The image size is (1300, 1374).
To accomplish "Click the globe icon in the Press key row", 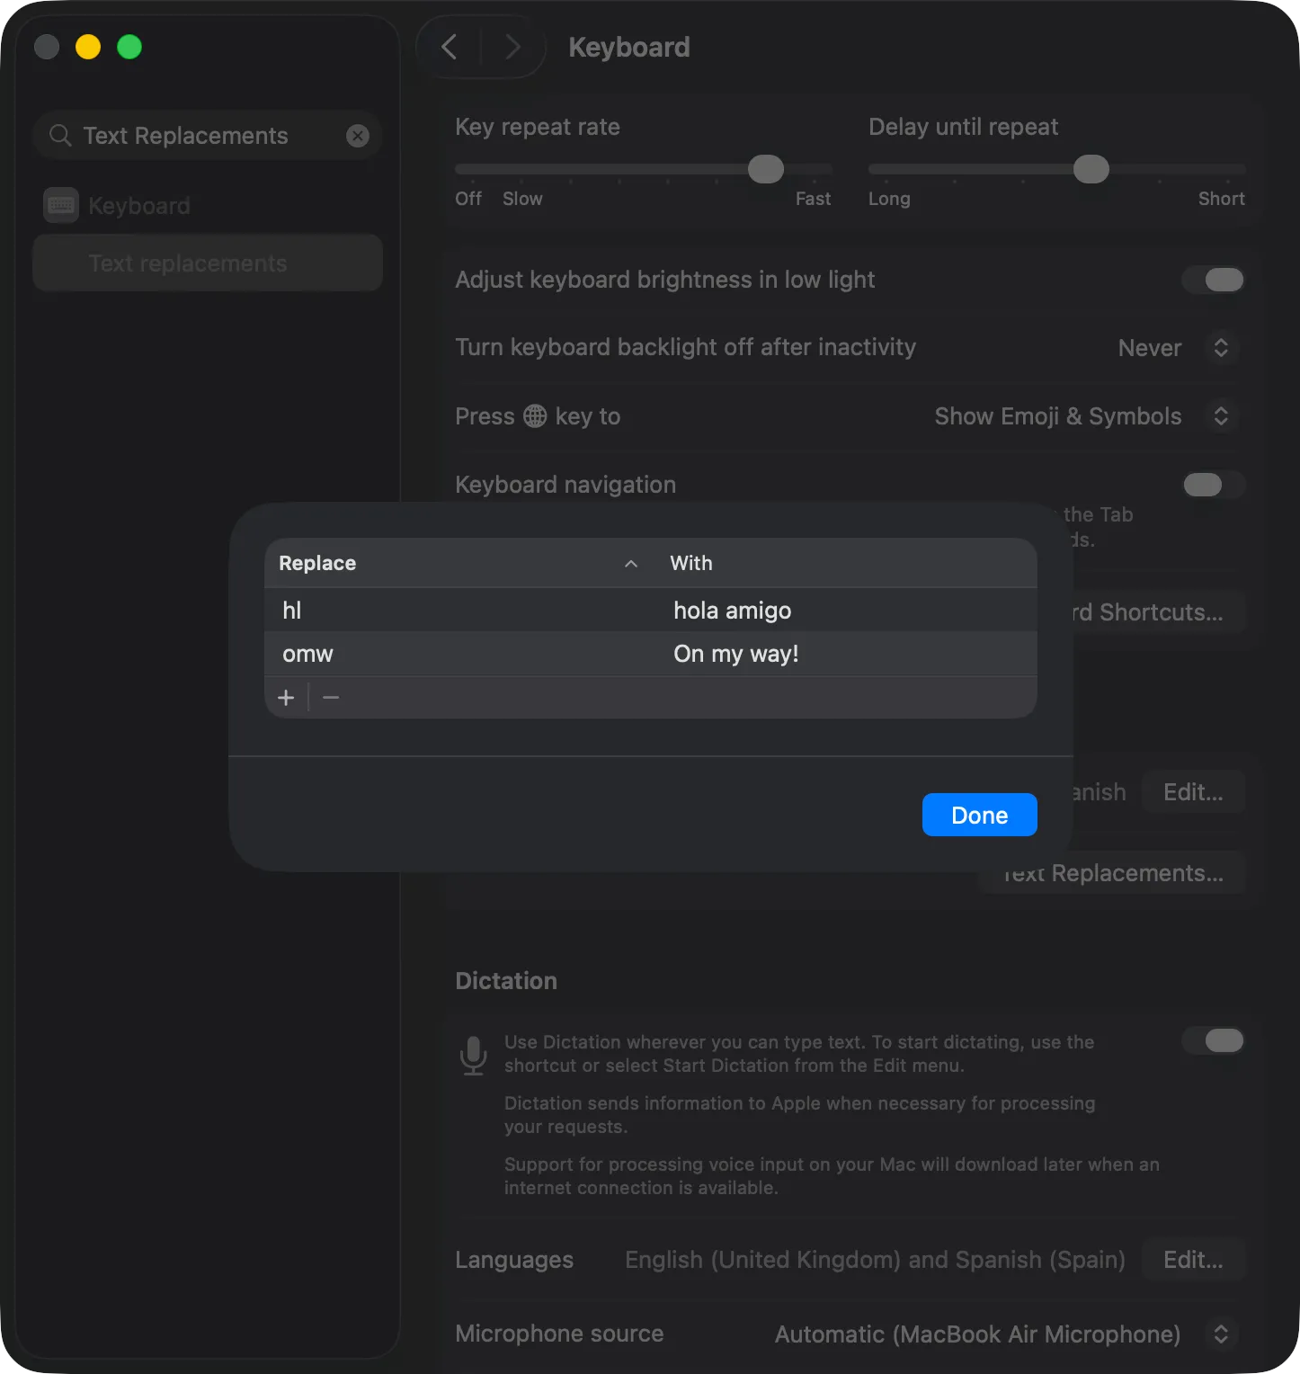I will pos(535,416).
